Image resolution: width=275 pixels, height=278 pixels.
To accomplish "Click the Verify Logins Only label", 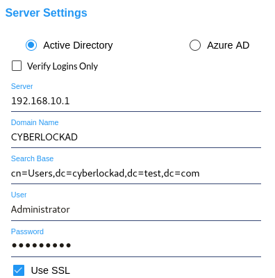I will pyautogui.click(x=62, y=66).
